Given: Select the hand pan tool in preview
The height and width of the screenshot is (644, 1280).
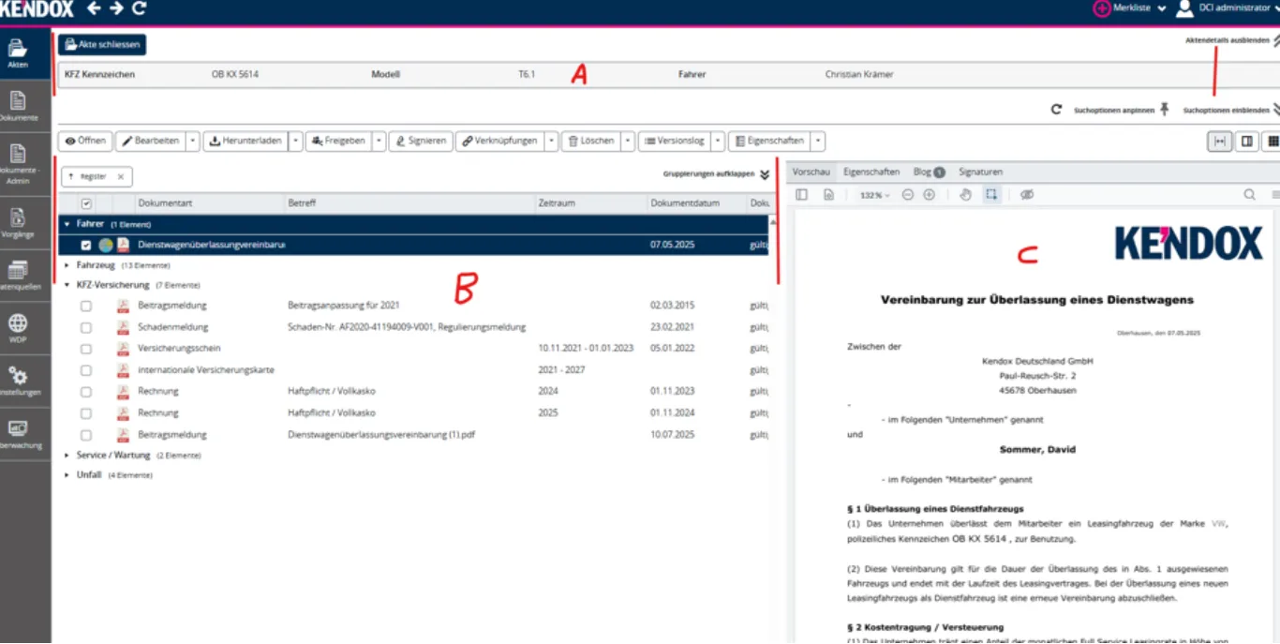Looking at the screenshot, I should pyautogui.click(x=966, y=195).
